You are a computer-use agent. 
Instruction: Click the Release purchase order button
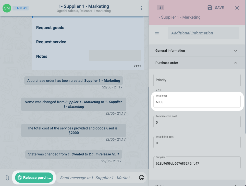34,178
